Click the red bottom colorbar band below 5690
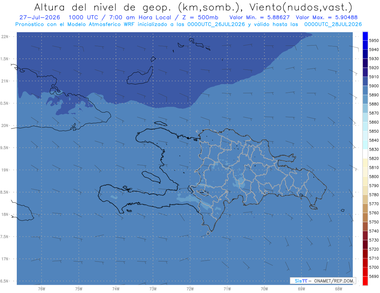 (x=365, y=281)
